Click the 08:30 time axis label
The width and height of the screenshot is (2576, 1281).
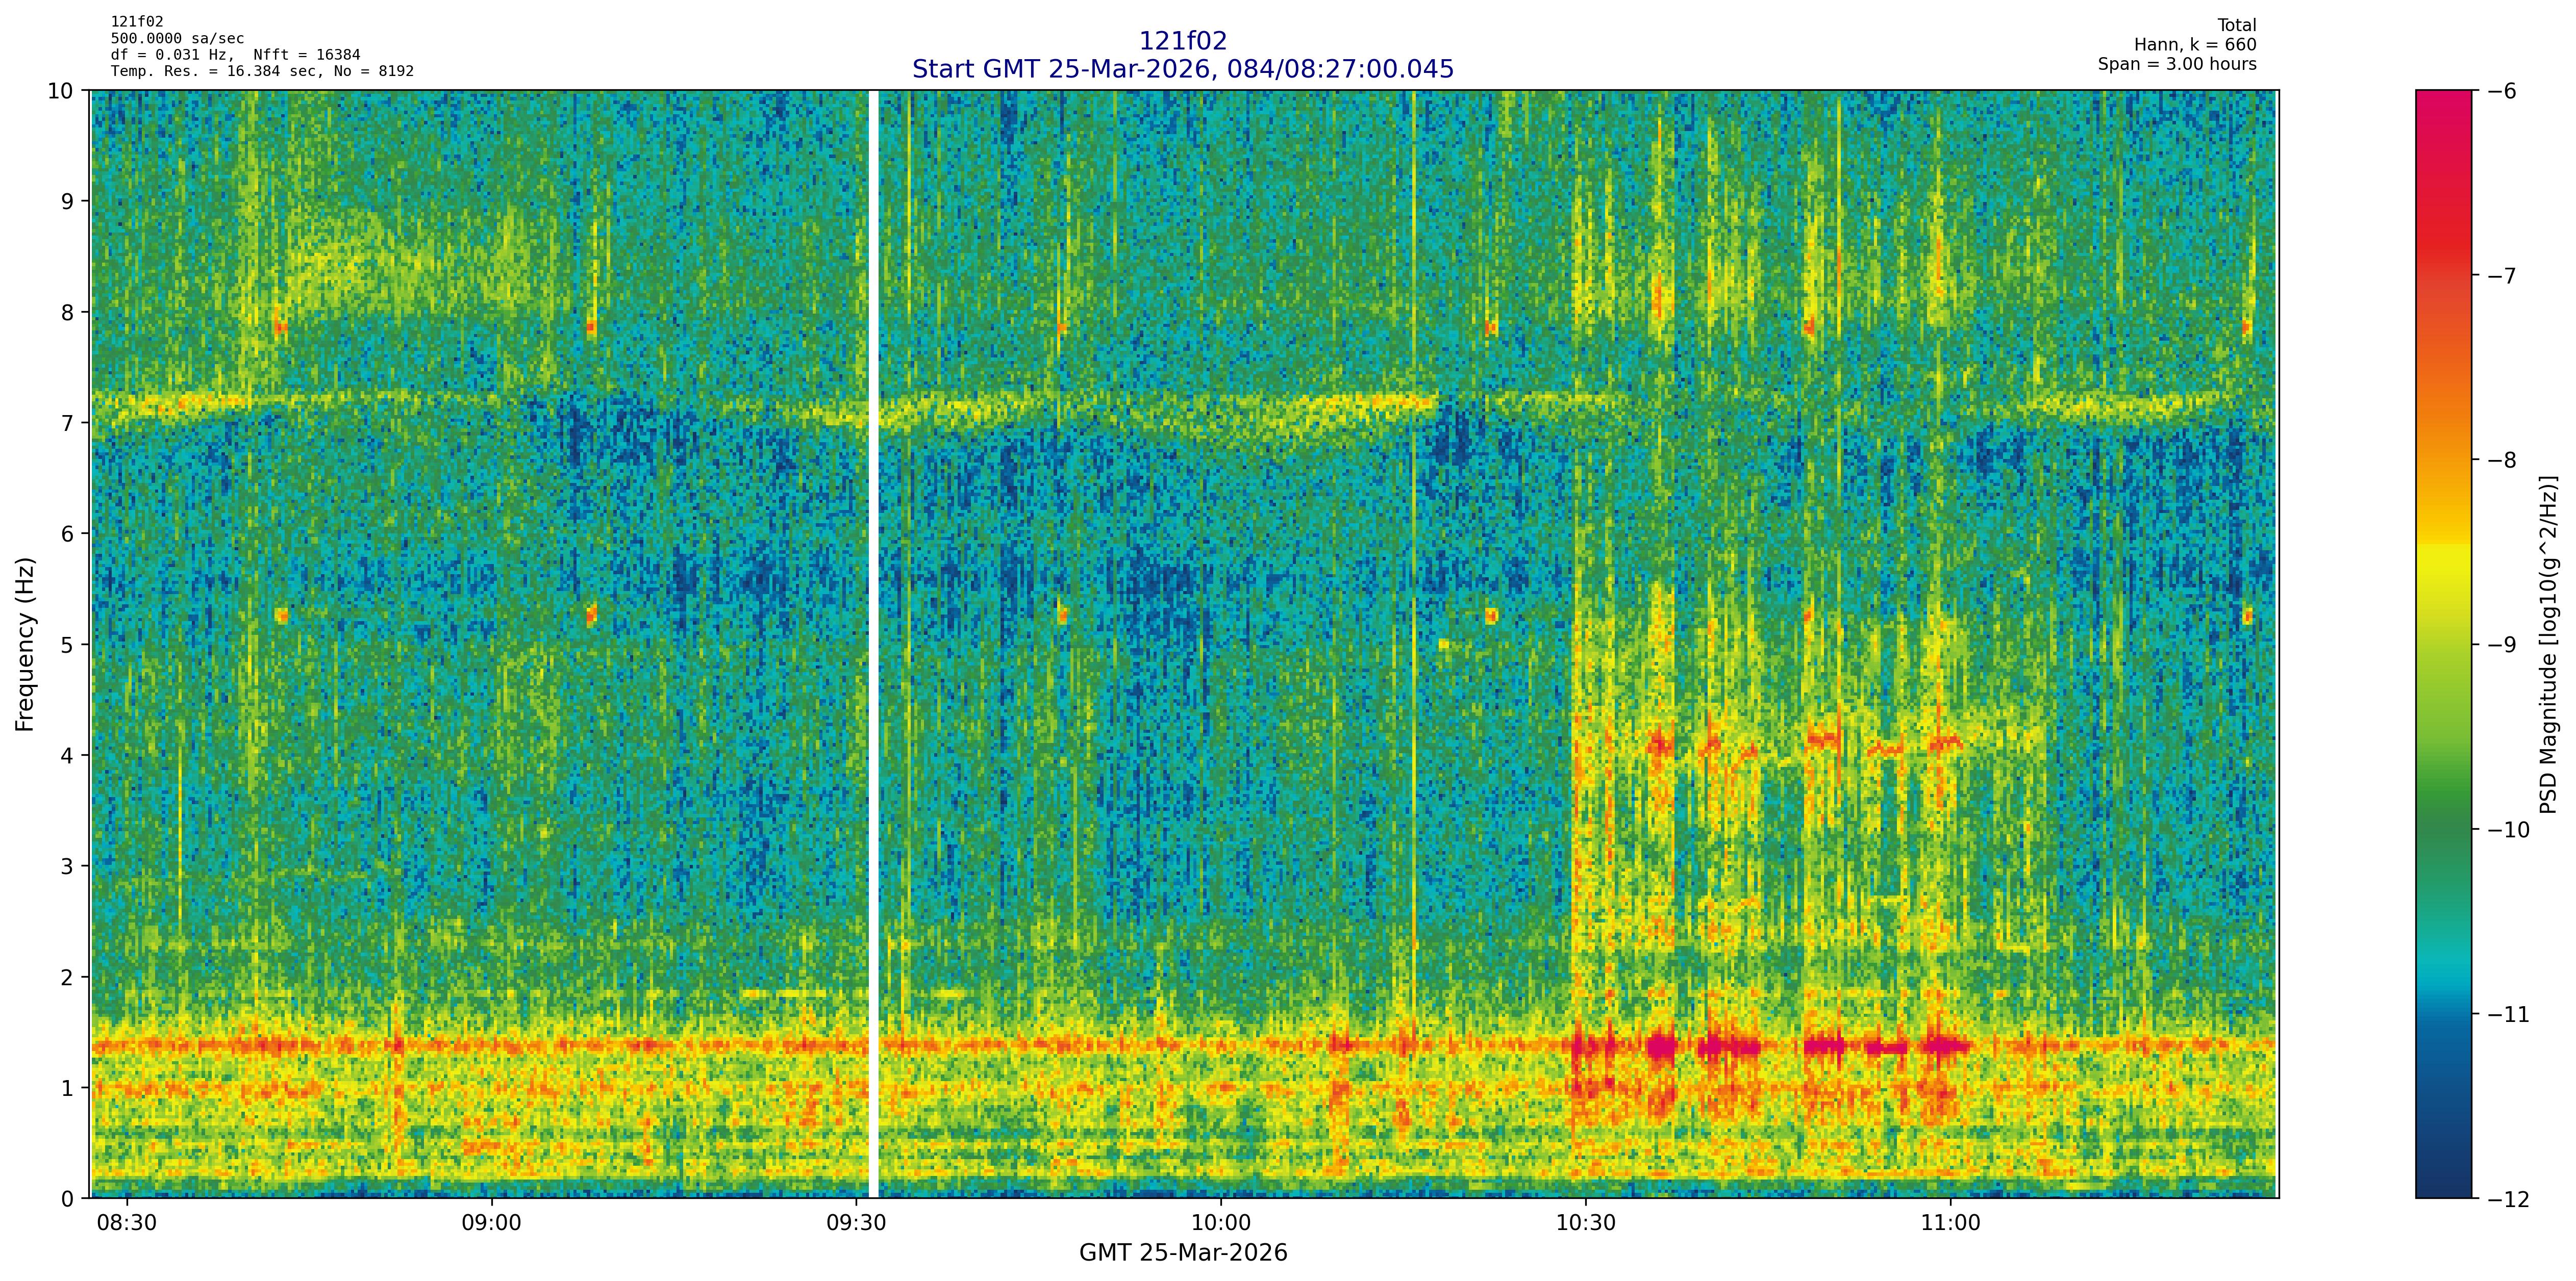click(126, 1224)
